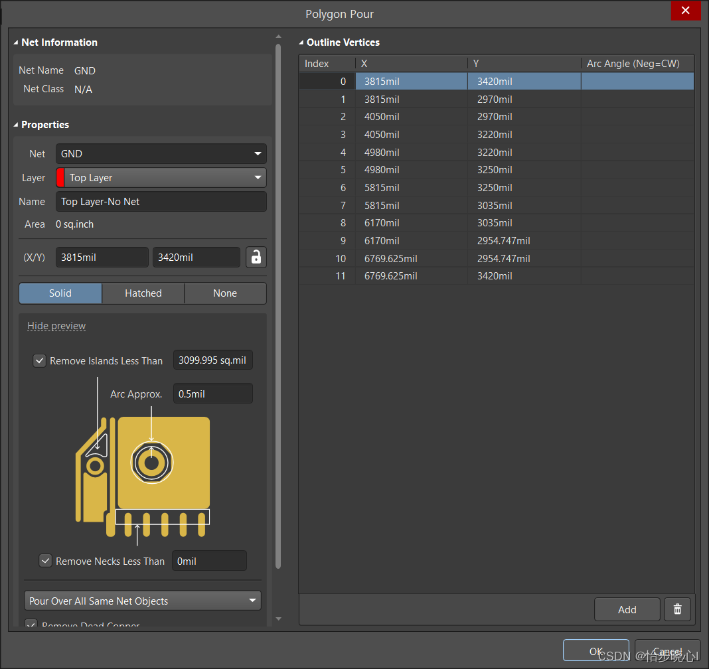Delete vertex with trash icon
709x669 pixels.
(677, 609)
